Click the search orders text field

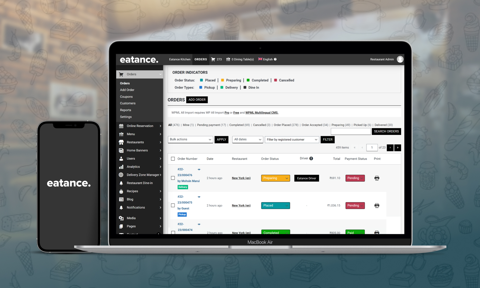351,132
